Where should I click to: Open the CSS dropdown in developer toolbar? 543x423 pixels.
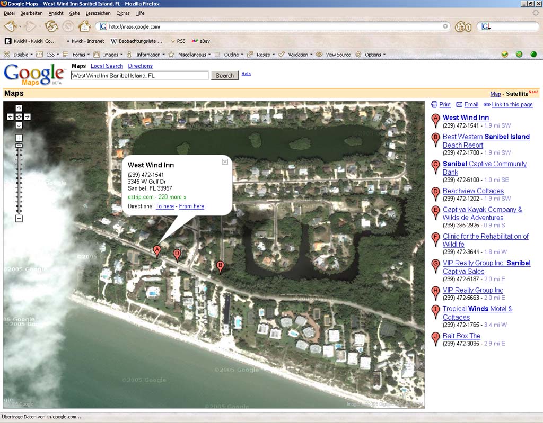pyautogui.click(x=48, y=55)
